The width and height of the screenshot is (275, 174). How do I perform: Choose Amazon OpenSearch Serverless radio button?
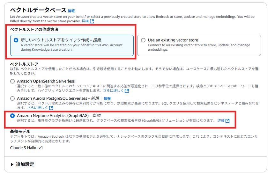pos(12,81)
